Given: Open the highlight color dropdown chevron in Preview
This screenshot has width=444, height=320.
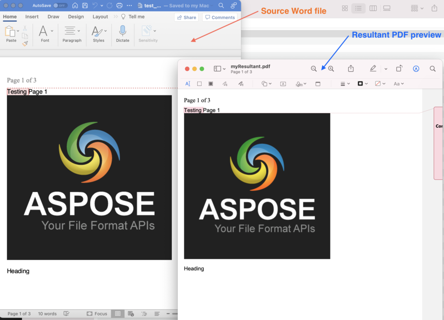Looking at the screenshot, I should 385,69.
